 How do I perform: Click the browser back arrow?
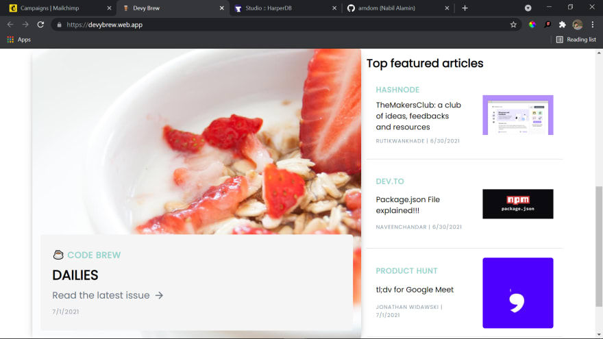pos(10,25)
